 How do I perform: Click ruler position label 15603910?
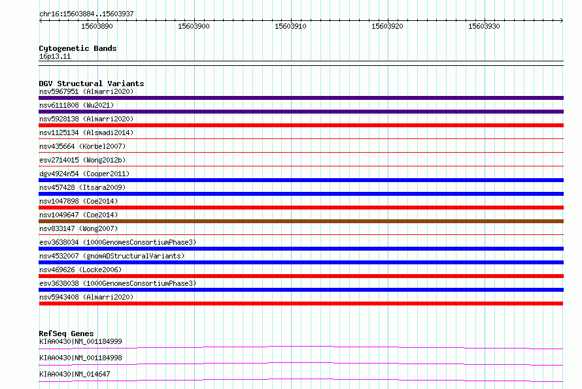[290, 26]
